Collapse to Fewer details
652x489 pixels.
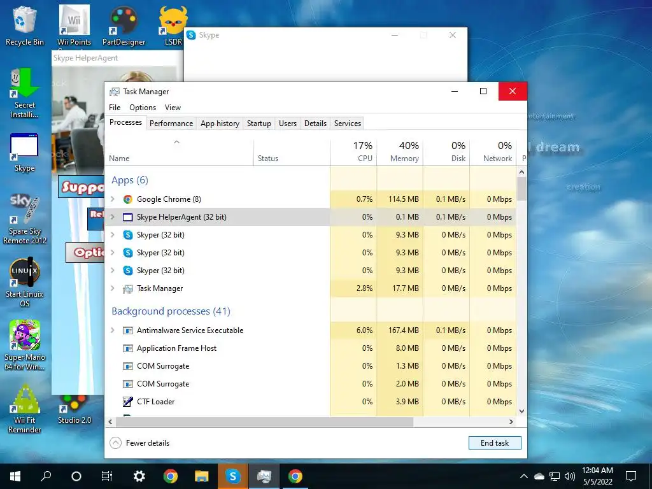point(139,443)
